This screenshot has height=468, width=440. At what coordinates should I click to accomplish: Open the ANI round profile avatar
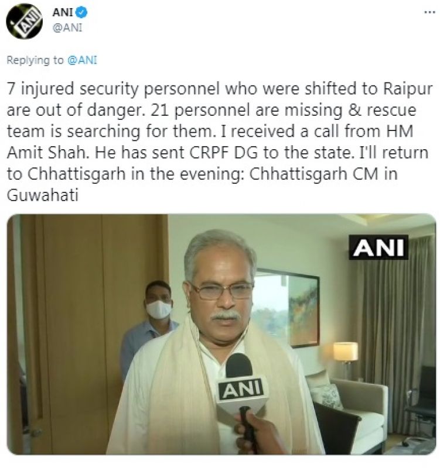point(24,21)
